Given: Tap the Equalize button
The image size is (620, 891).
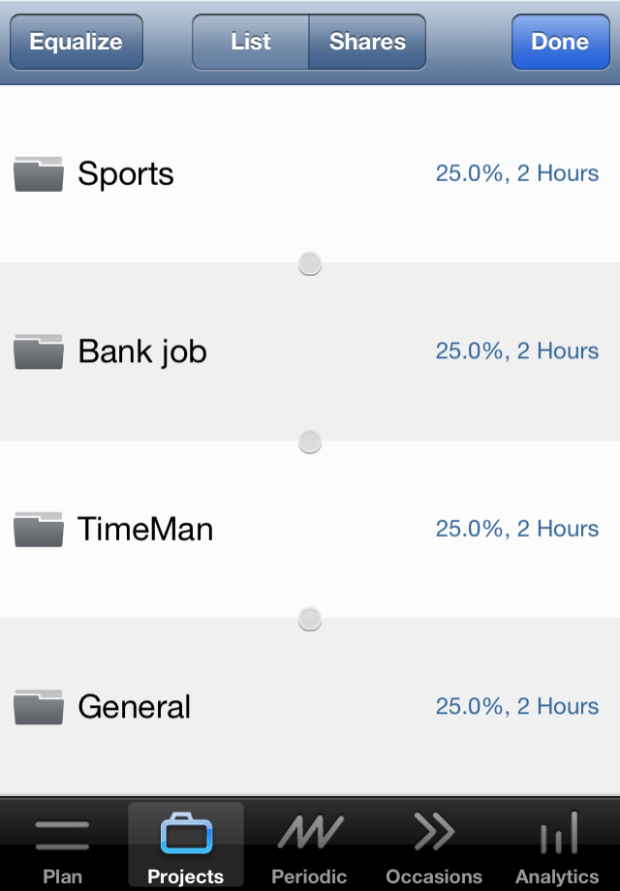Looking at the screenshot, I should click(x=76, y=42).
